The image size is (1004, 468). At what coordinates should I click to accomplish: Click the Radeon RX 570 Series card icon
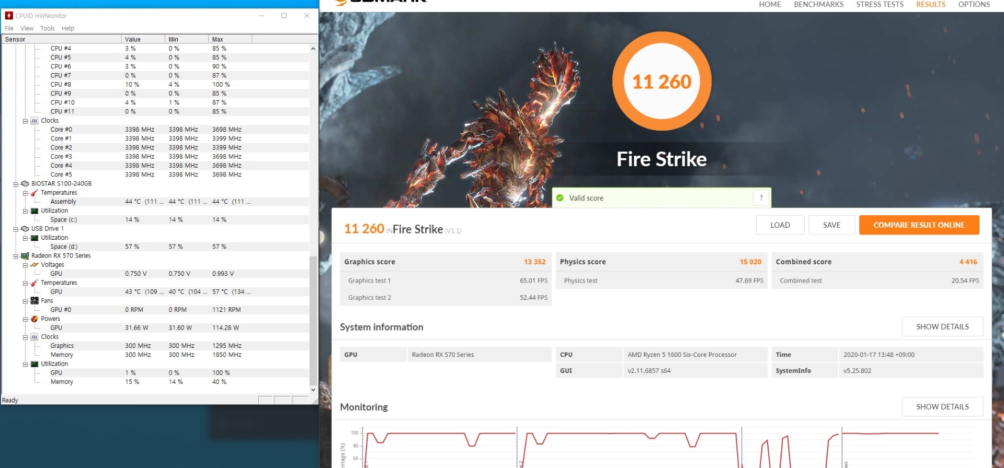point(25,256)
